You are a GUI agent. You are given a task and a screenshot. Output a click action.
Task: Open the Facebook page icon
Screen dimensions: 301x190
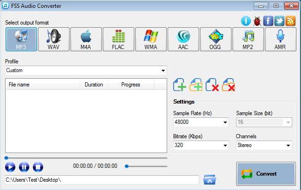(268, 21)
